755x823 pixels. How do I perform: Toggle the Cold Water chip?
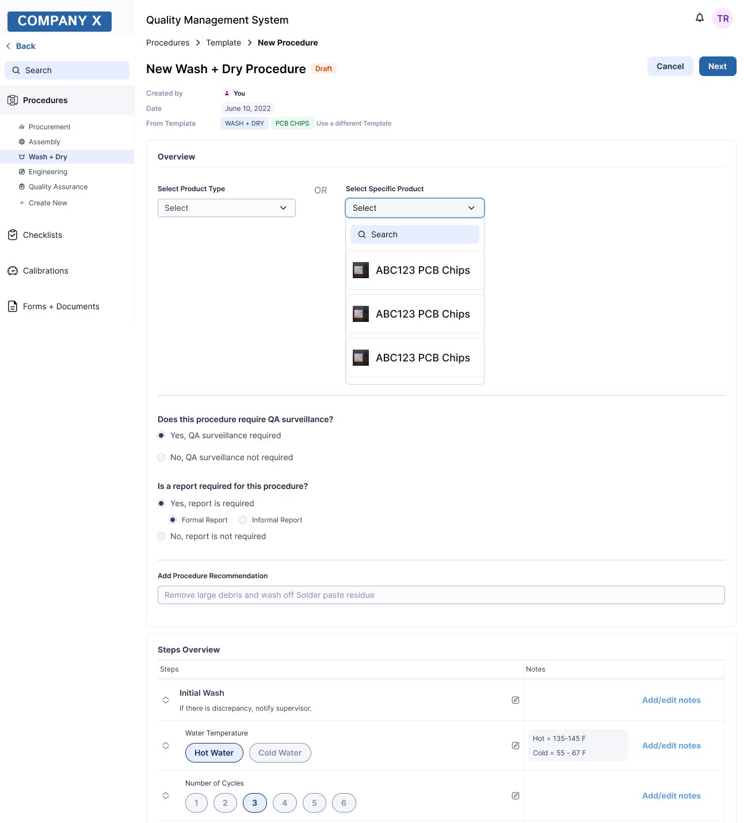(280, 753)
